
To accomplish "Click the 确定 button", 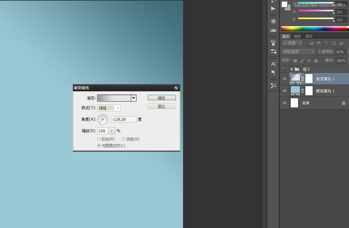I will [162, 98].
